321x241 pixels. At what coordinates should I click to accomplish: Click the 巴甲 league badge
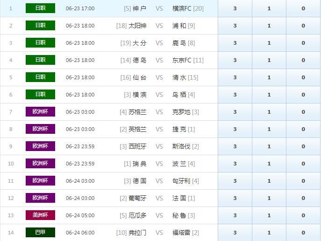40,233
